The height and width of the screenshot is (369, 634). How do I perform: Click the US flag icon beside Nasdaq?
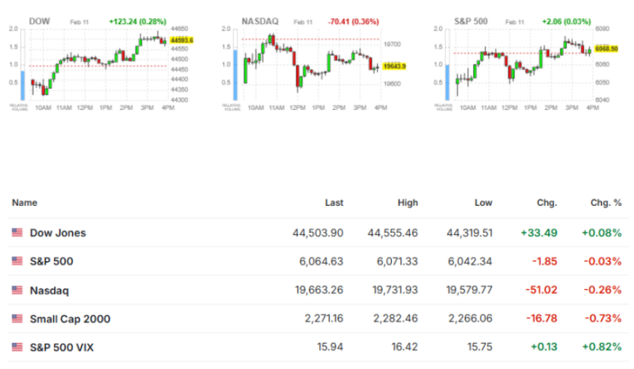(x=17, y=290)
